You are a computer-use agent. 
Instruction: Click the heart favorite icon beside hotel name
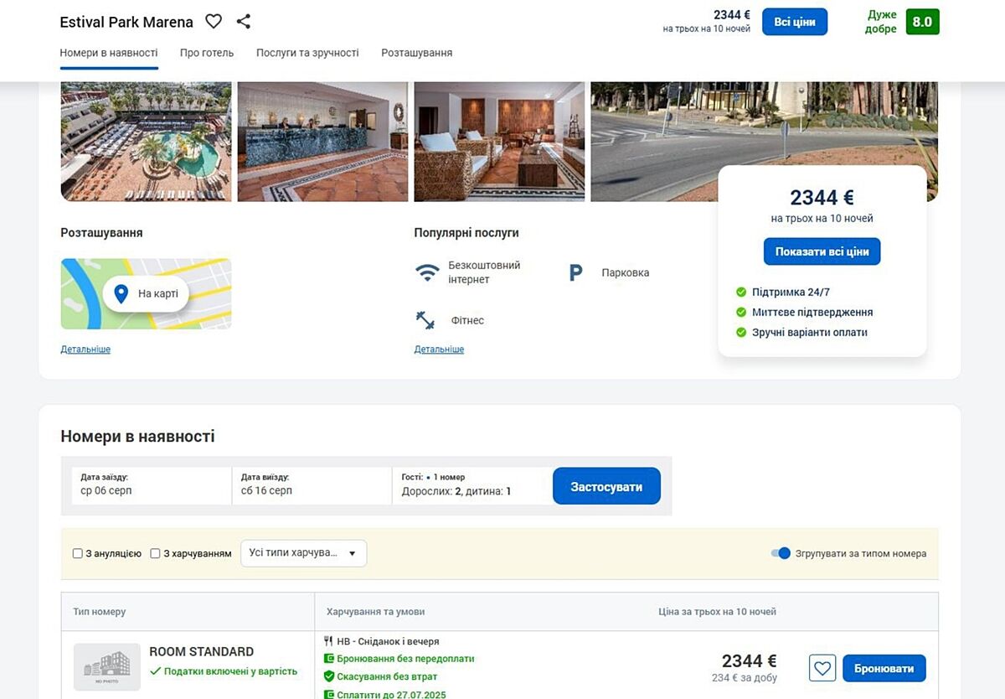214,22
